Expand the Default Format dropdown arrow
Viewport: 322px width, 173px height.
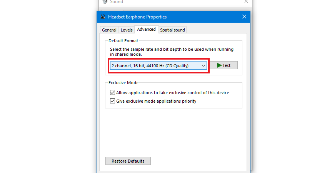(x=203, y=66)
